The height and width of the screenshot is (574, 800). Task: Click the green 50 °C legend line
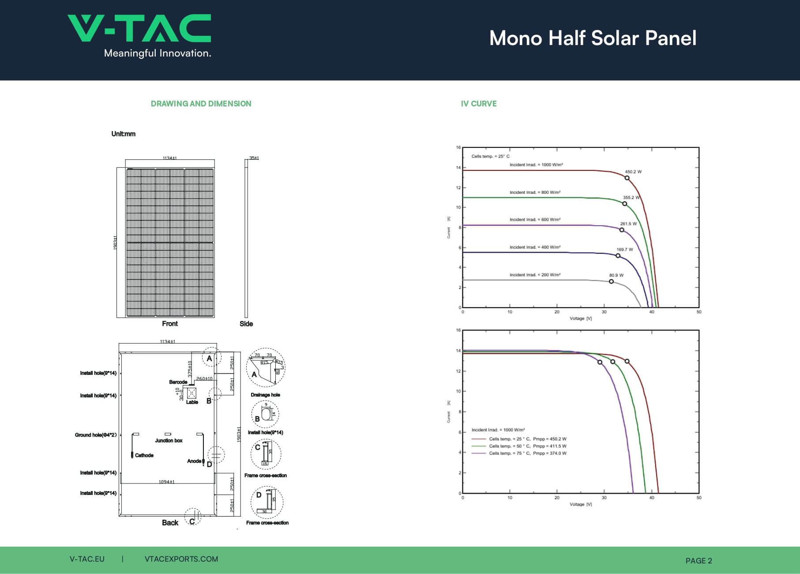coord(478,446)
